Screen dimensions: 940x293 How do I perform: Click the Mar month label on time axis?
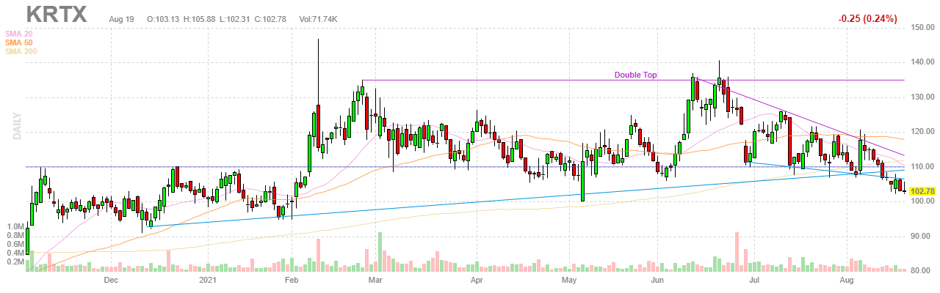(377, 281)
